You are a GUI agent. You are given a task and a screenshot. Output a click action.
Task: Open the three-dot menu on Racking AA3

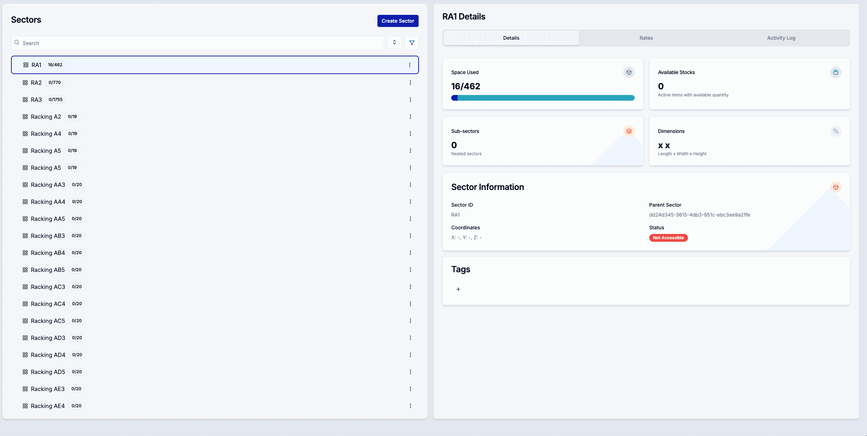(x=410, y=184)
